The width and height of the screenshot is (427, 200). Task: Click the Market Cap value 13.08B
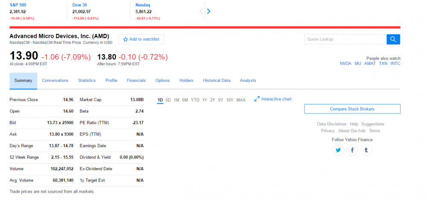click(x=137, y=100)
